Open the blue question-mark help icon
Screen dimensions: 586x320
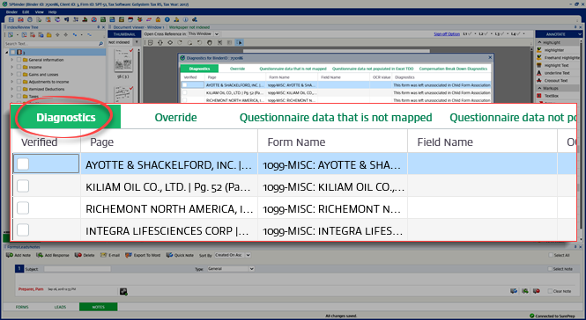point(167,19)
